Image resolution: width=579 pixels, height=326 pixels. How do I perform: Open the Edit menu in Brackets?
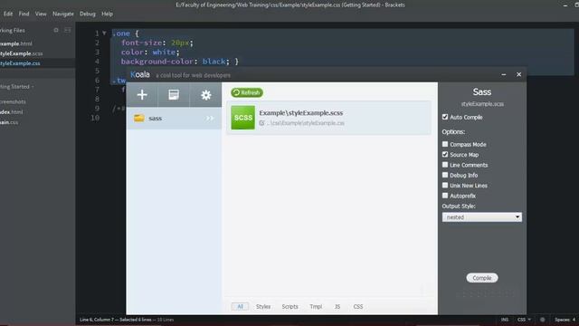8,14
